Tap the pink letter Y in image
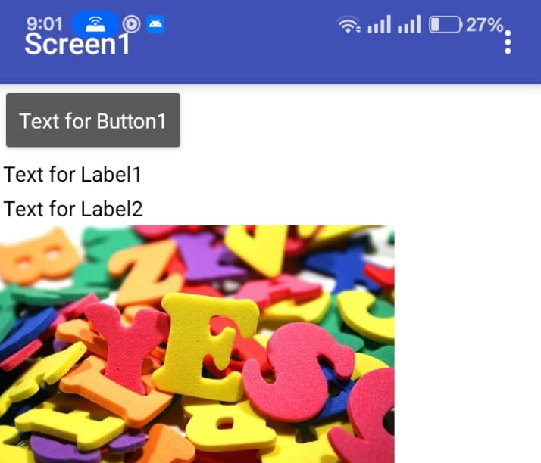Screen dimensions: 541x463 coord(127,348)
